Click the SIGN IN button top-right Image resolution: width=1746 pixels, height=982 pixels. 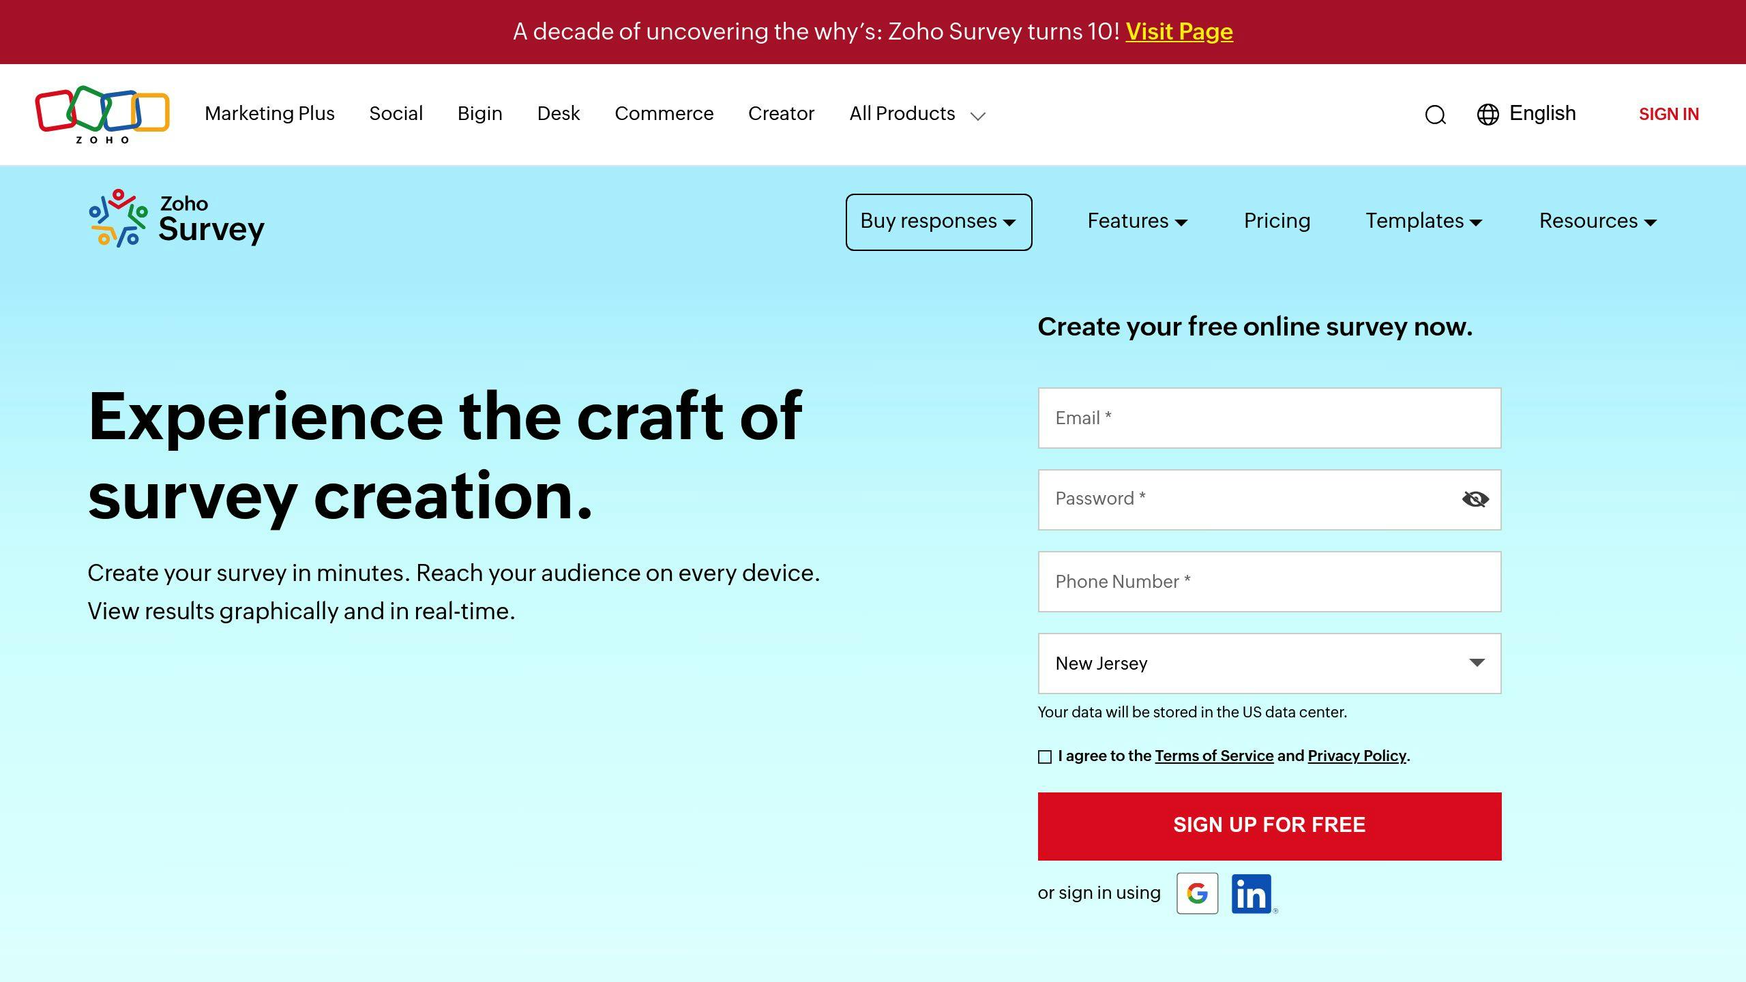click(1668, 114)
